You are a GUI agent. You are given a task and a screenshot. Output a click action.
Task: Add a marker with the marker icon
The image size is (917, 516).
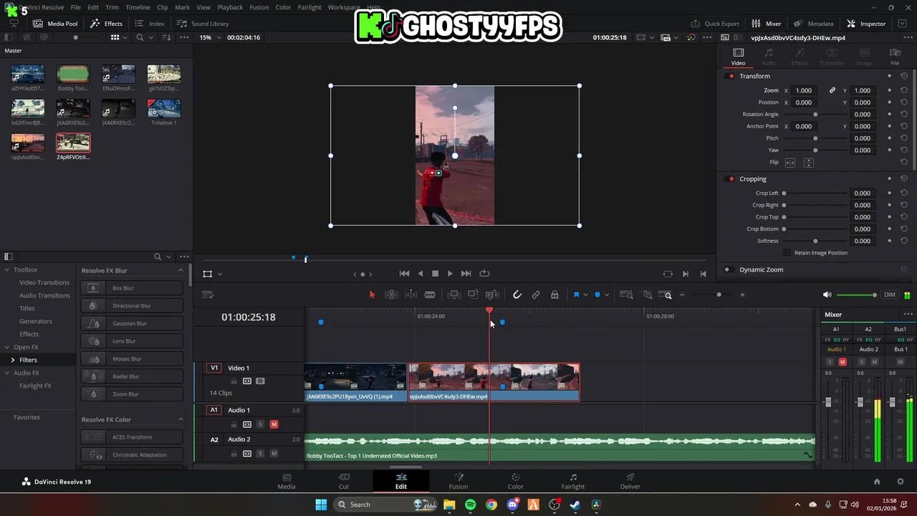coord(597,295)
